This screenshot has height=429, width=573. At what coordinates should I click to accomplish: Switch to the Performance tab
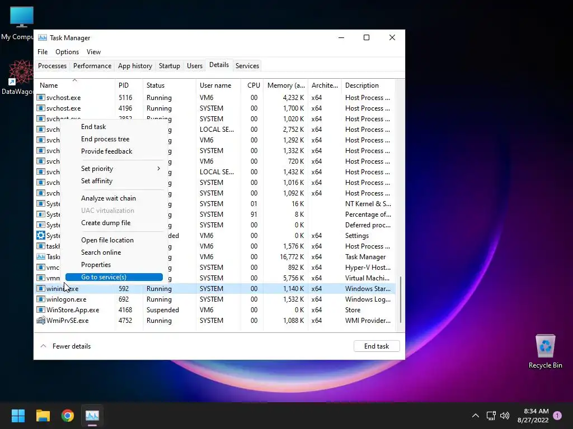pos(92,66)
